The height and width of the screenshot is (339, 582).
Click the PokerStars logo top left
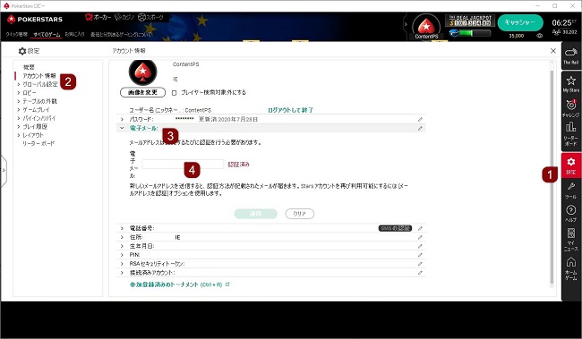point(35,19)
